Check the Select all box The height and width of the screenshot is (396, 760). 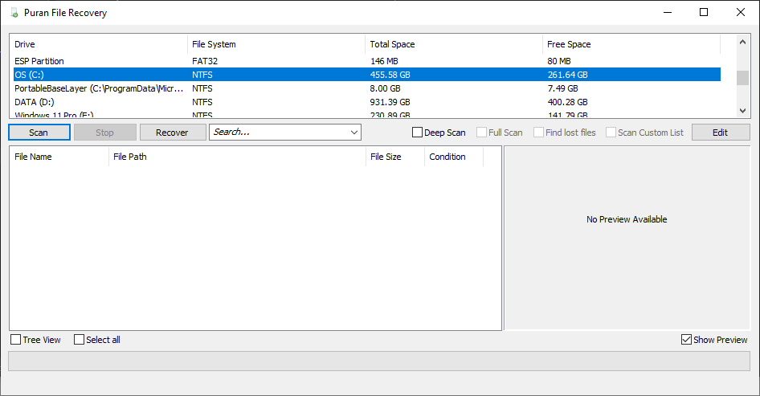coord(79,340)
